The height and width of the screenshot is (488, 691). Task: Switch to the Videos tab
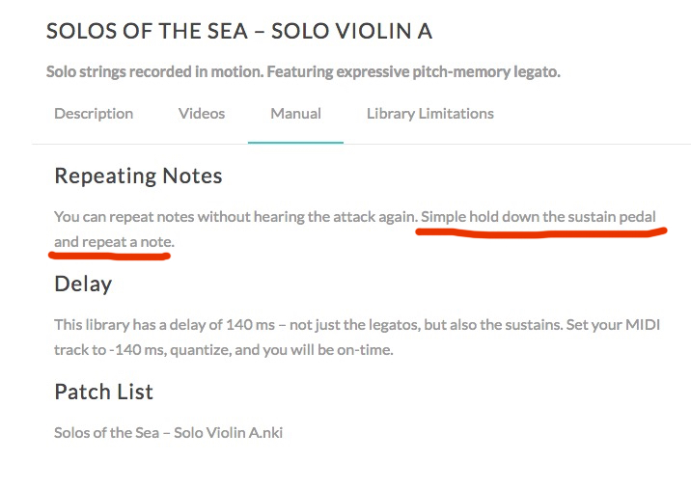click(202, 114)
